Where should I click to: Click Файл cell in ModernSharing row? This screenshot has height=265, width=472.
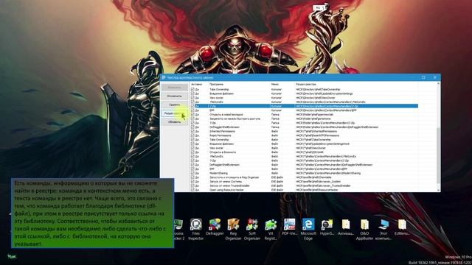(x=274, y=173)
